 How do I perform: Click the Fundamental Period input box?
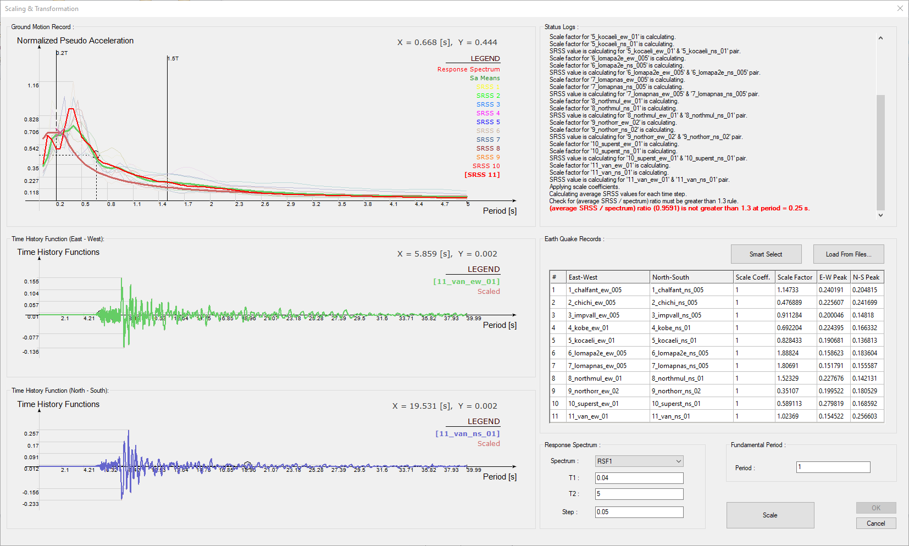[833, 467]
